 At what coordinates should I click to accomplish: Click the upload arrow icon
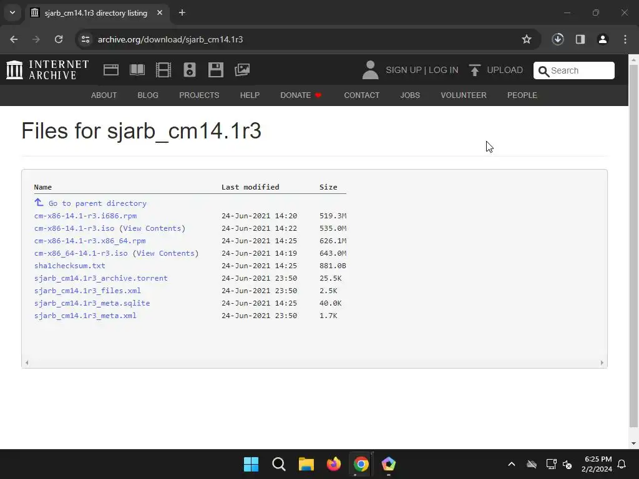(474, 70)
